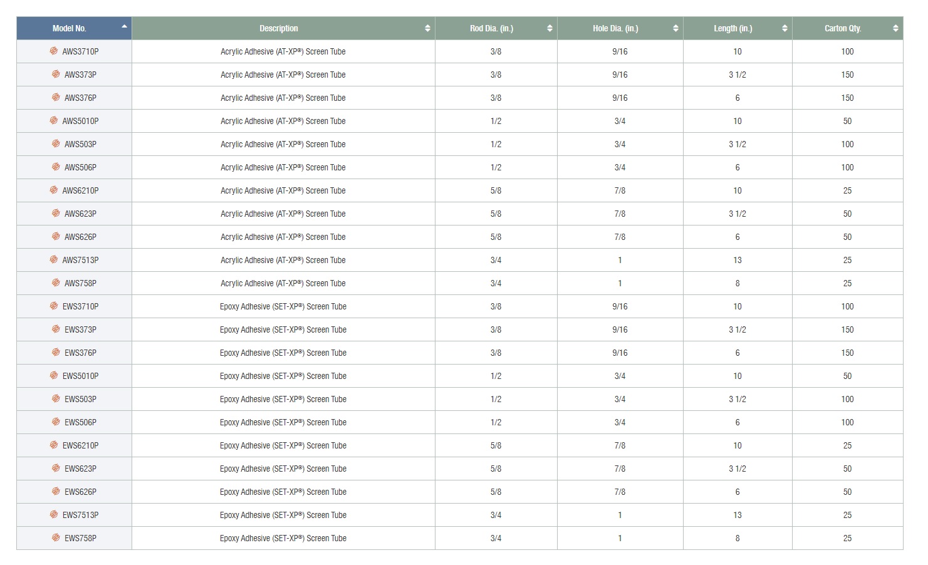The height and width of the screenshot is (565, 928).
Task: Click the description cell for AWS503P
Action: pyautogui.click(x=283, y=144)
